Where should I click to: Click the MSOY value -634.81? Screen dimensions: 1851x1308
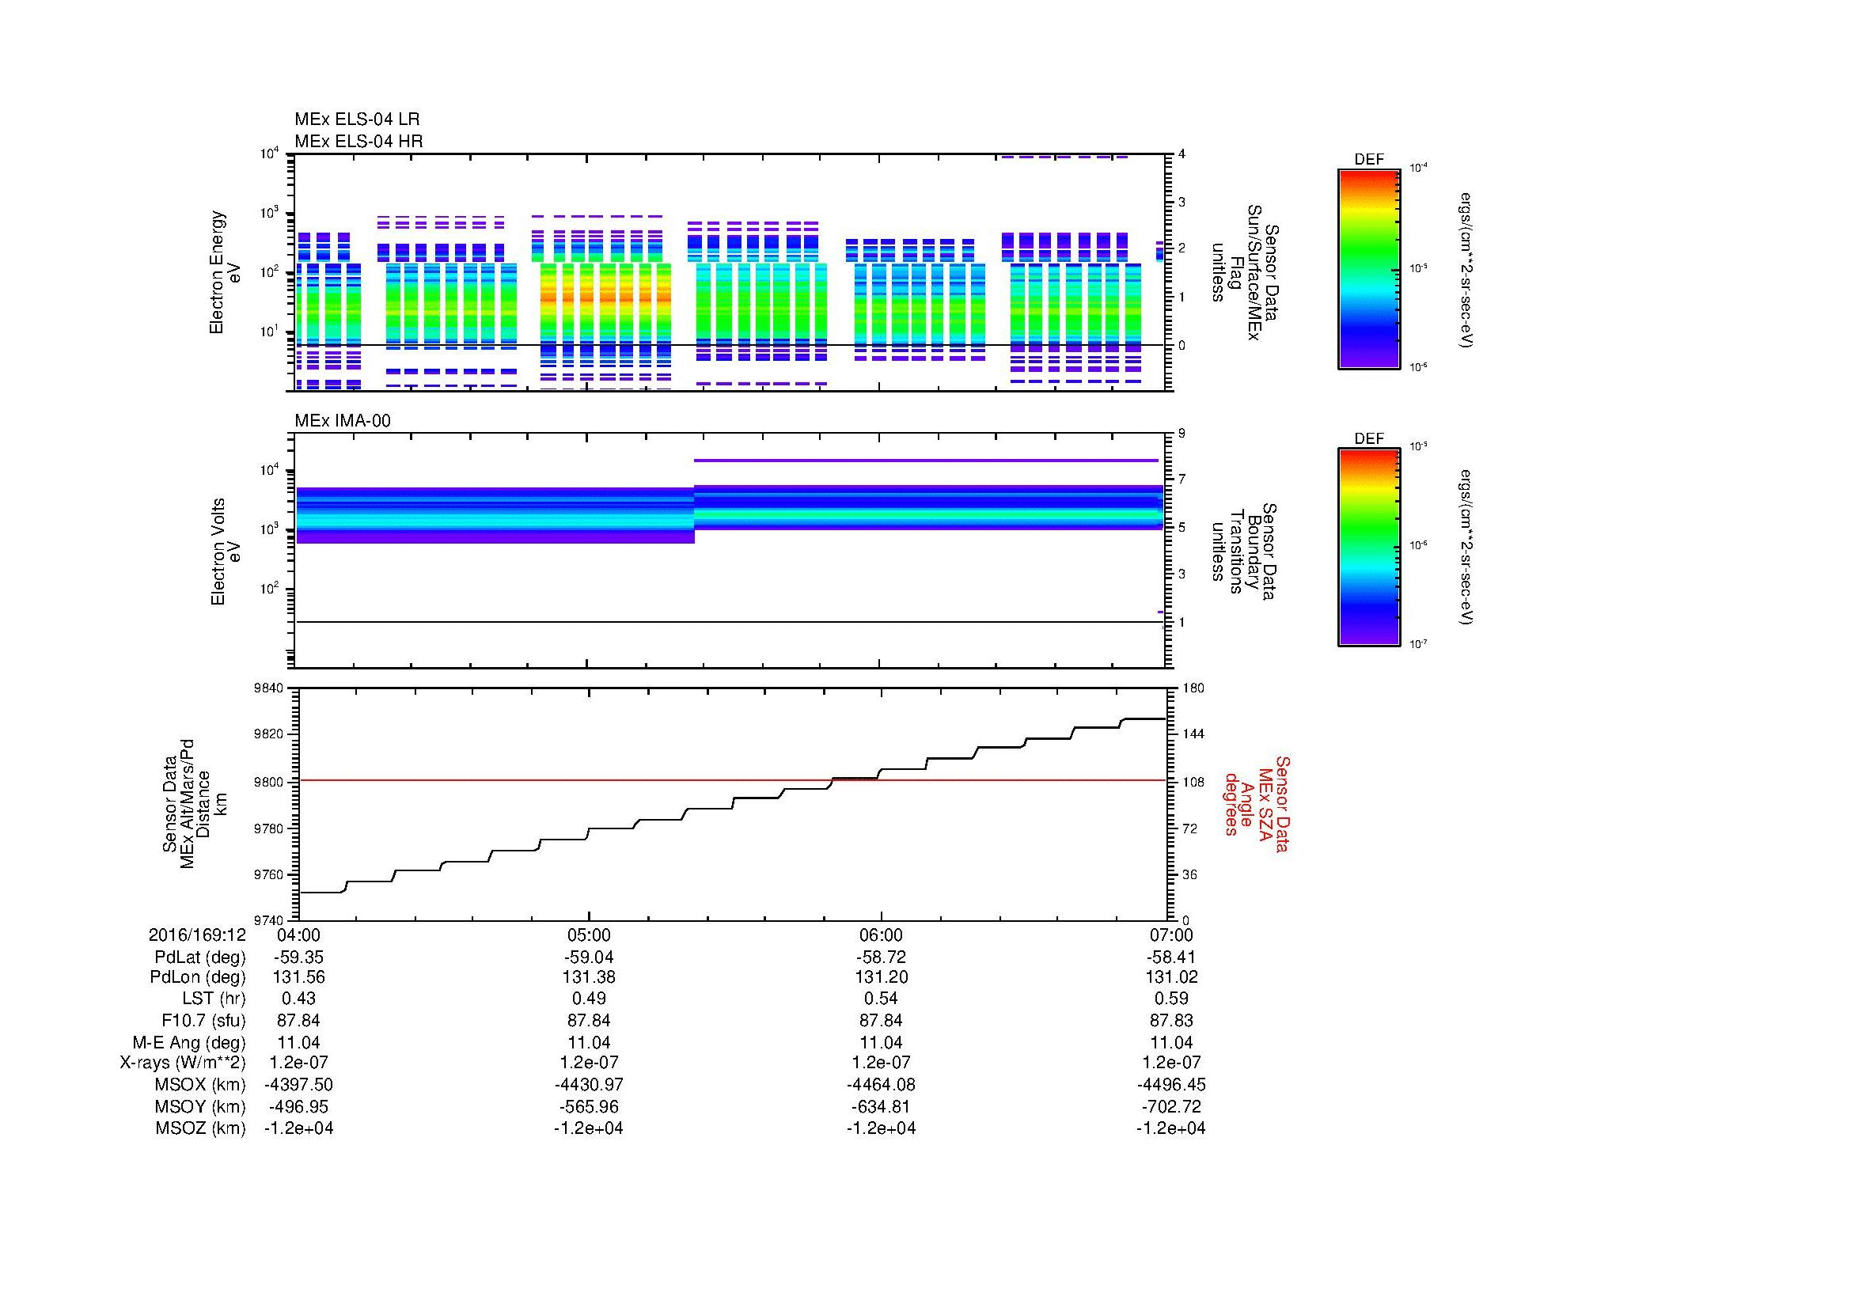point(881,1106)
